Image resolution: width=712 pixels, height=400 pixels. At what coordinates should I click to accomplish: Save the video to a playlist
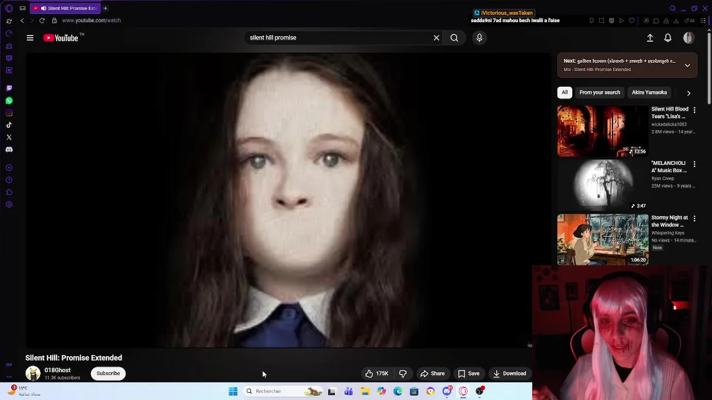coord(468,373)
